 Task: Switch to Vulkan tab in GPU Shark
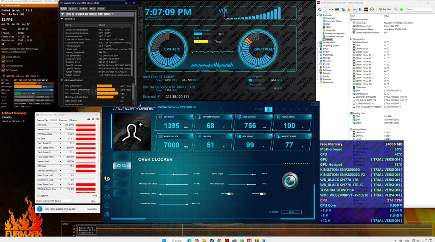point(83,8)
